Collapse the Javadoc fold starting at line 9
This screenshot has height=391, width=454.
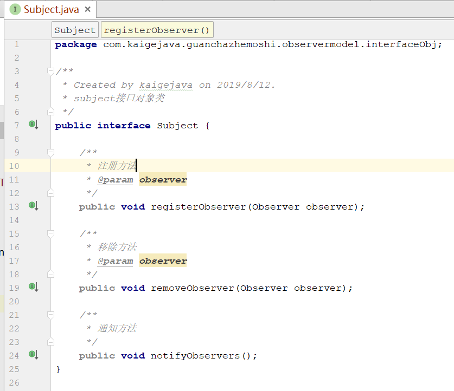tap(50, 152)
